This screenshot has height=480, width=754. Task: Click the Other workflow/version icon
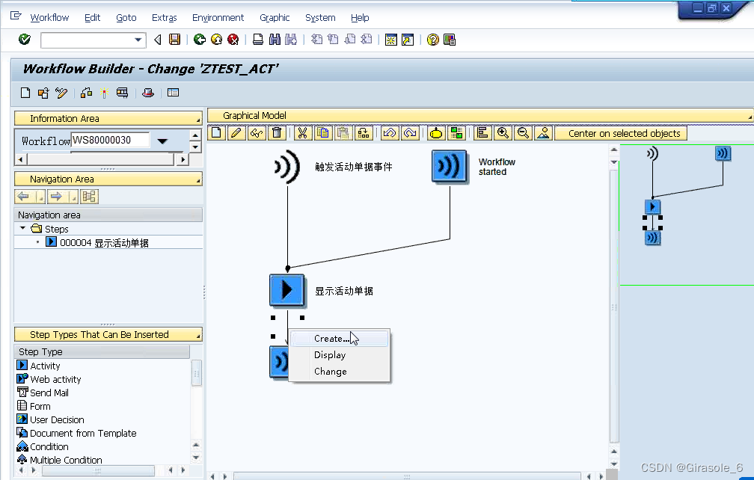pyautogui.click(x=43, y=93)
